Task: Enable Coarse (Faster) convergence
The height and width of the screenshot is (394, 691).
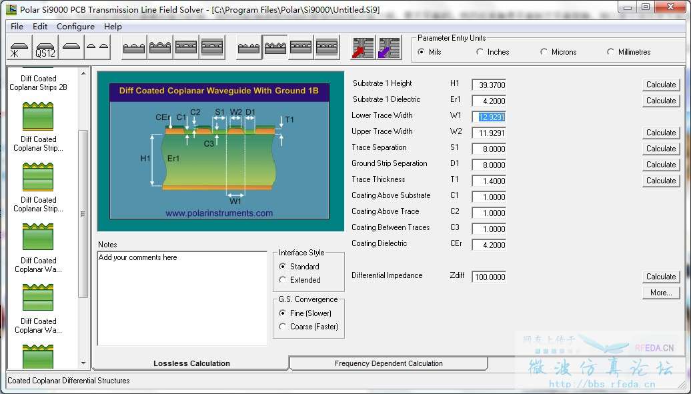Action: point(283,327)
